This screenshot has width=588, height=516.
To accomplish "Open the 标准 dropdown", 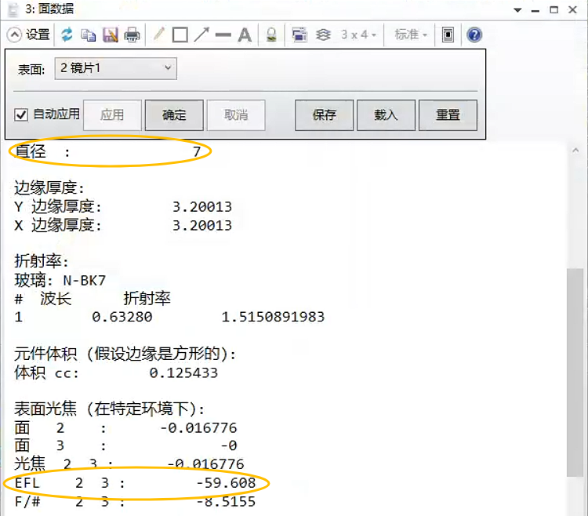I will 411,35.
